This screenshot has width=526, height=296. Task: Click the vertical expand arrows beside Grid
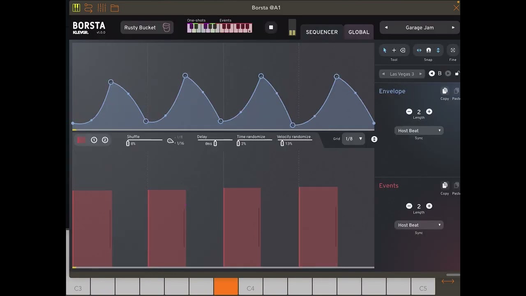click(374, 139)
